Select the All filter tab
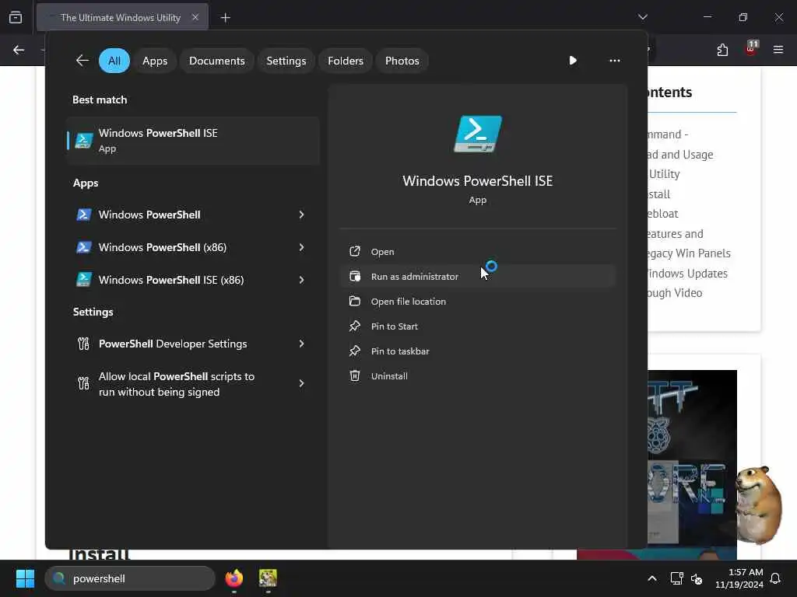 pos(114,61)
